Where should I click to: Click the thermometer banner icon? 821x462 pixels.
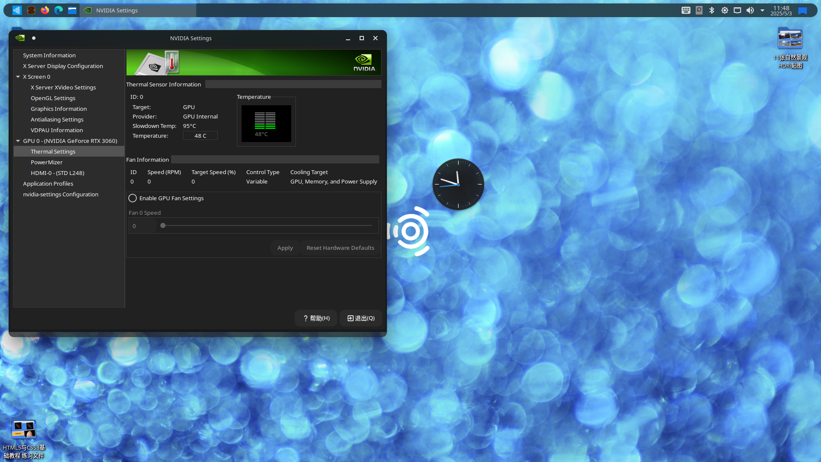[172, 62]
